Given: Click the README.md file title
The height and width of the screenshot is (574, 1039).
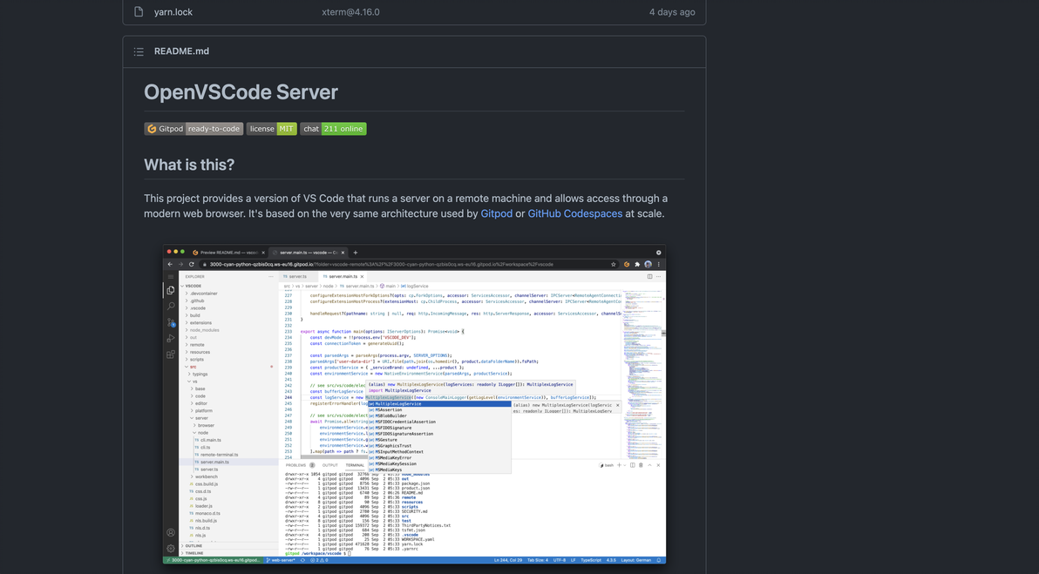Looking at the screenshot, I should [181, 51].
